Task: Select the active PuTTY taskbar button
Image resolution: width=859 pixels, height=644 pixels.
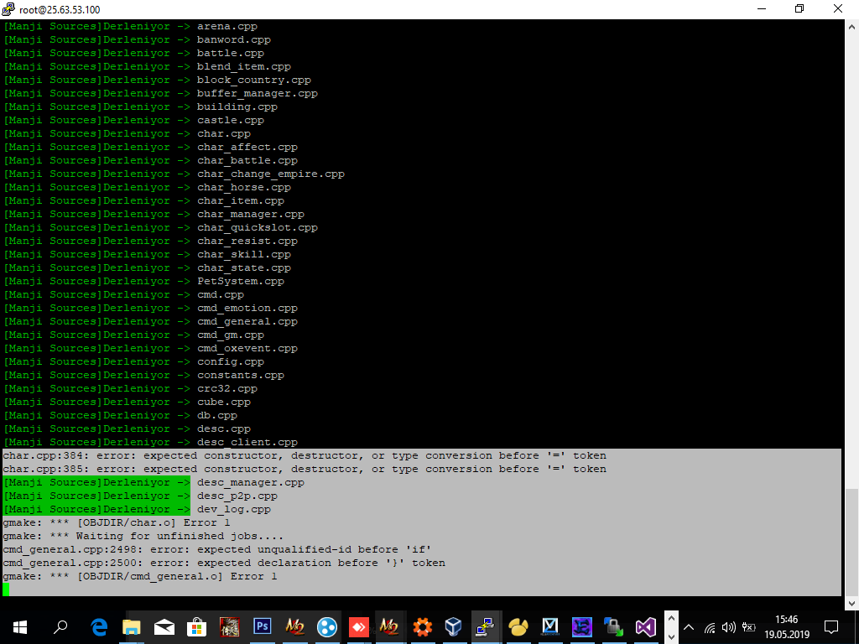Action: 486,627
